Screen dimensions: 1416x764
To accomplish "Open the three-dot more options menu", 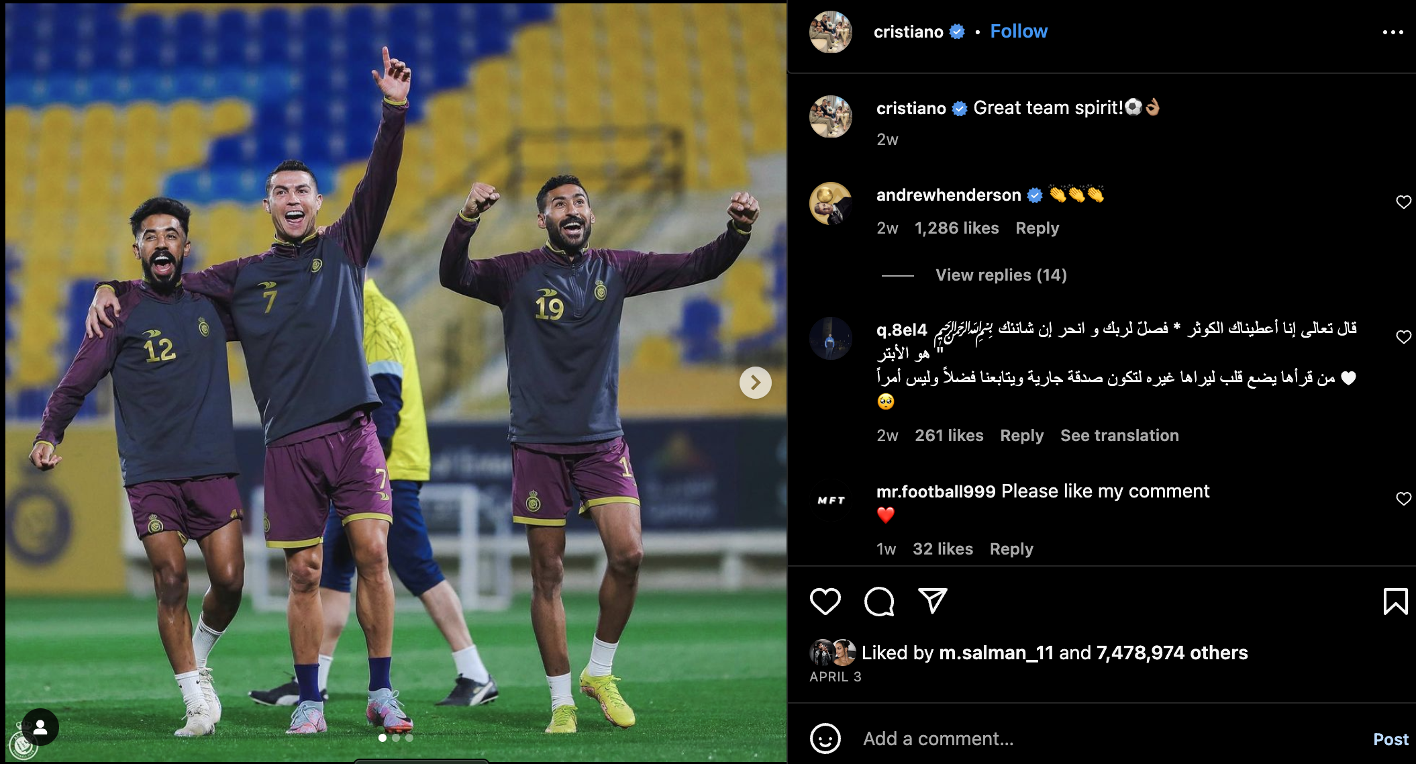I will 1393,32.
